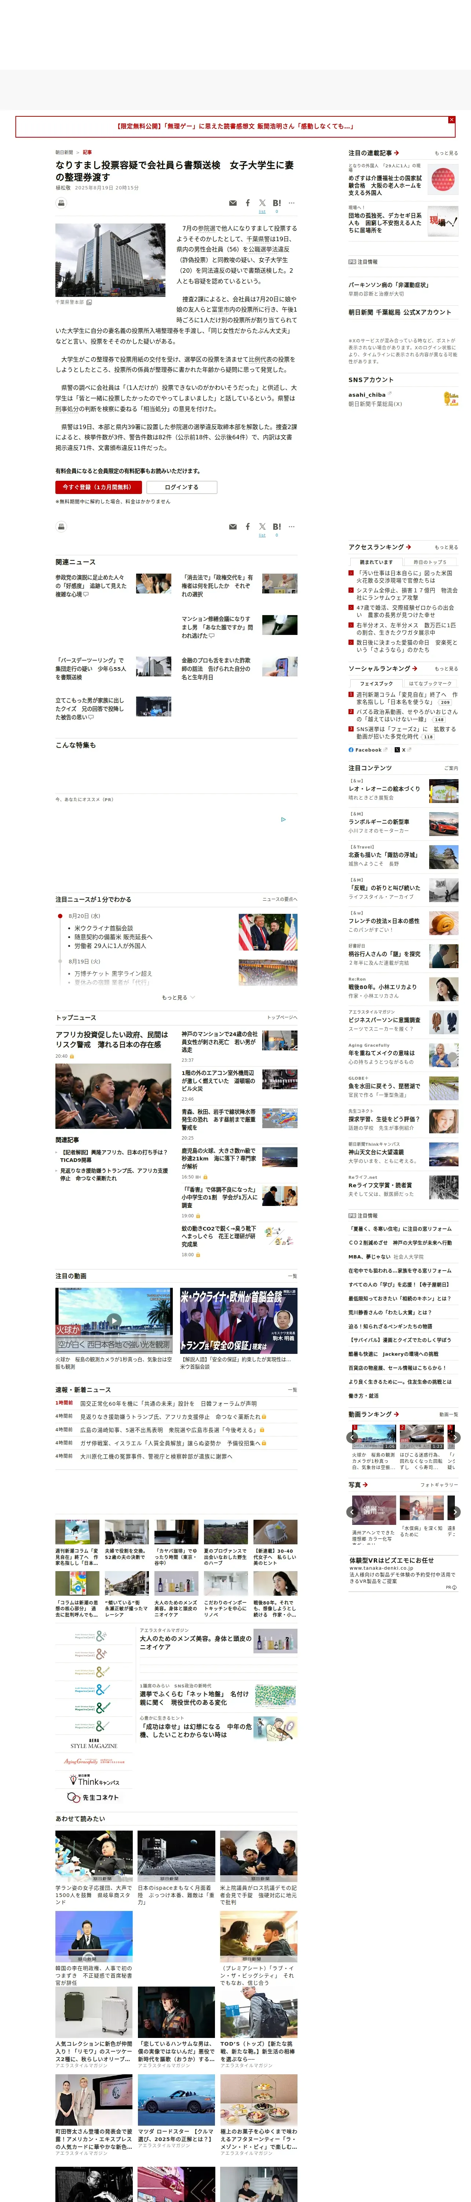
Task: Expand もっと見る under the one-minute news list
Action: click(178, 998)
